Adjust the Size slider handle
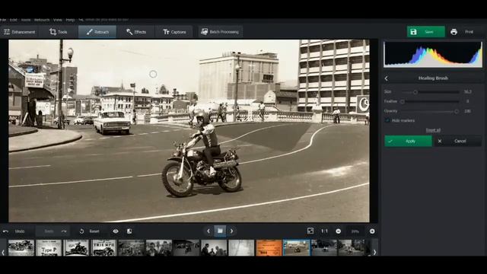The height and width of the screenshot is (274, 487). [415, 92]
